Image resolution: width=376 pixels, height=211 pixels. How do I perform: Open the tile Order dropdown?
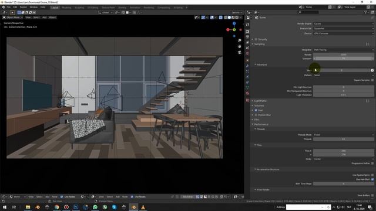343,159
